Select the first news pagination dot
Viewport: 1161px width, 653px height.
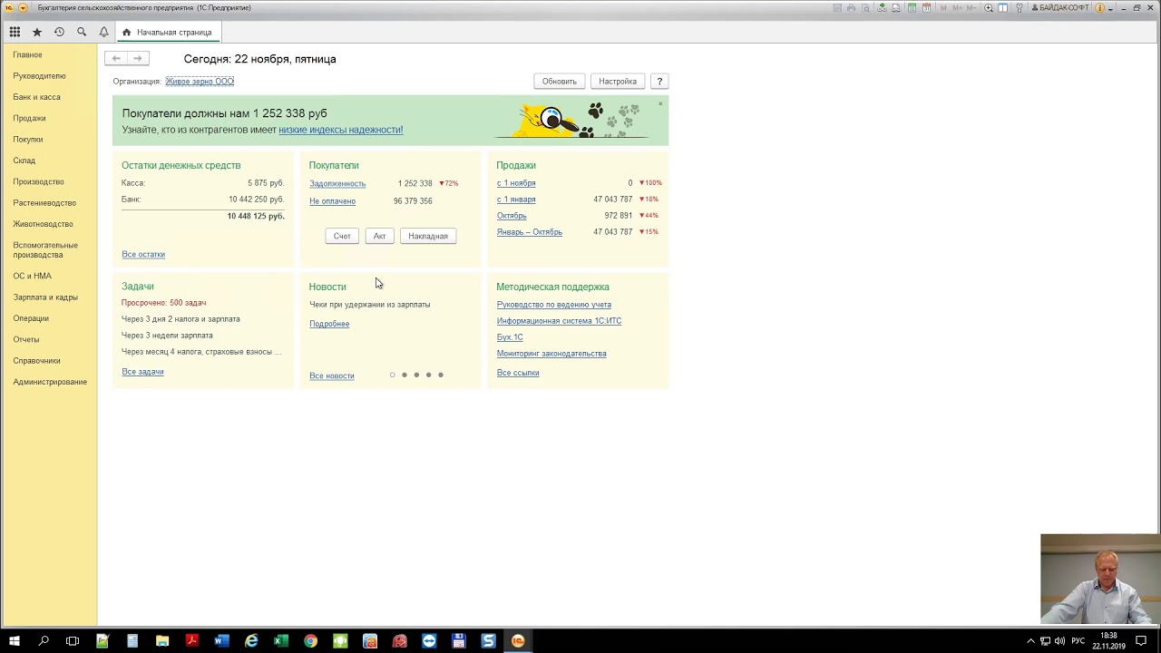(392, 375)
